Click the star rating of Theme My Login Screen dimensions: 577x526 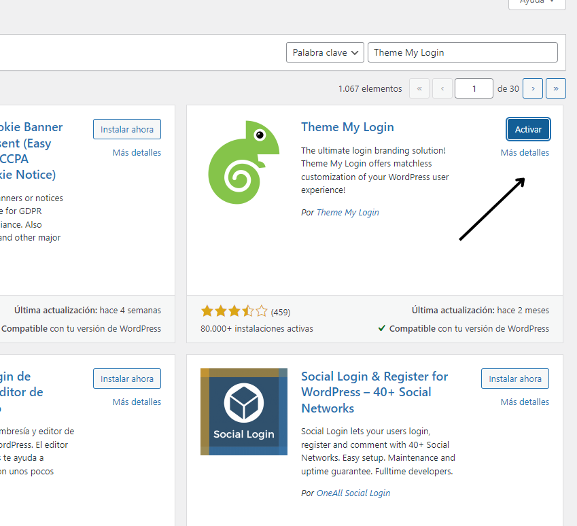234,312
